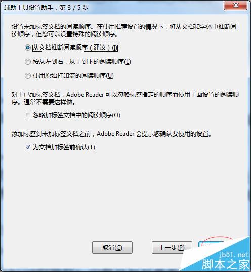
Task: Close the 辅助工具设置助手 dialog window
Action: coord(235,6)
